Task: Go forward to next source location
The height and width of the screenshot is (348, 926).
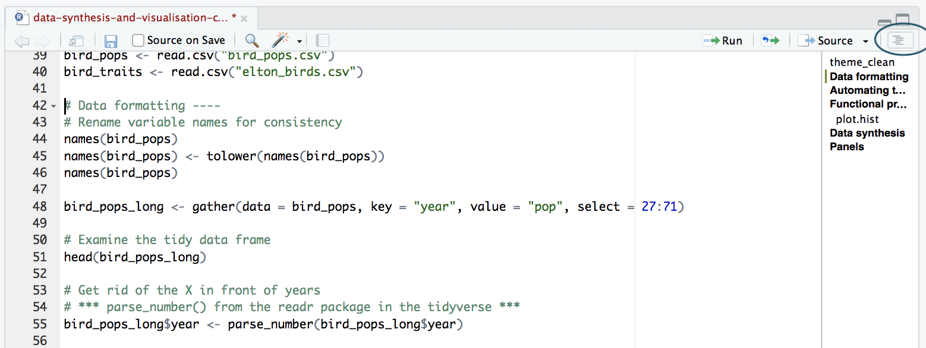Action: (x=42, y=41)
